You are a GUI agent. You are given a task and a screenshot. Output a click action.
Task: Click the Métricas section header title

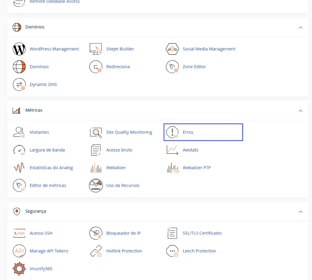click(34, 110)
